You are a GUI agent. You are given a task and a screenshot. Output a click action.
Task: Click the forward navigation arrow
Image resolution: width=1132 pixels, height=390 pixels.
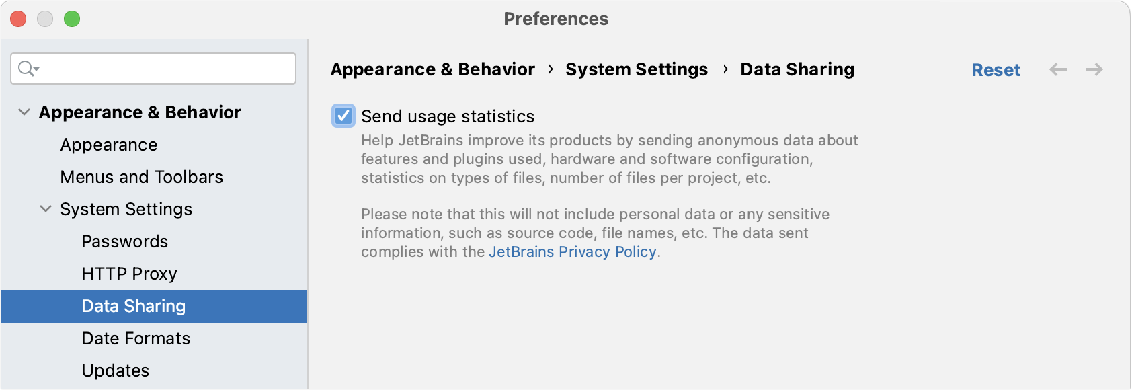pos(1094,69)
